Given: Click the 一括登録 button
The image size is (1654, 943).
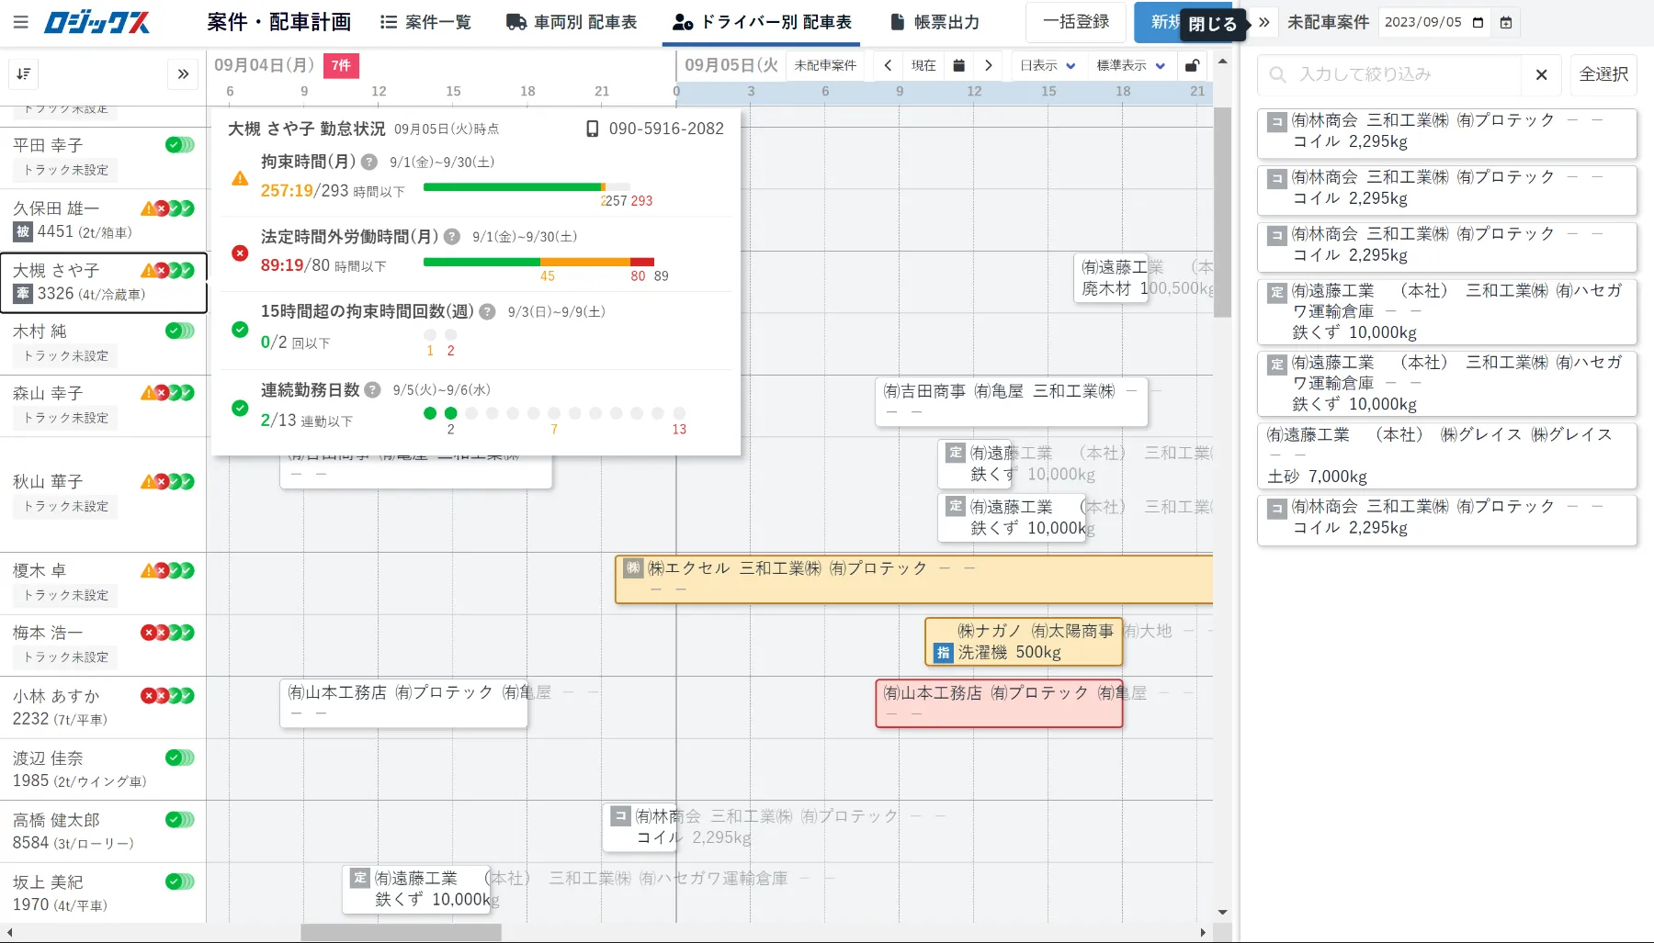Looking at the screenshot, I should 1075,22.
